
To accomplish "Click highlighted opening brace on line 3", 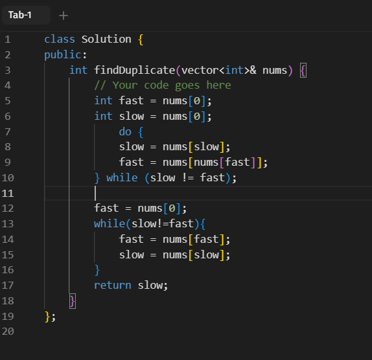I will 303,70.
